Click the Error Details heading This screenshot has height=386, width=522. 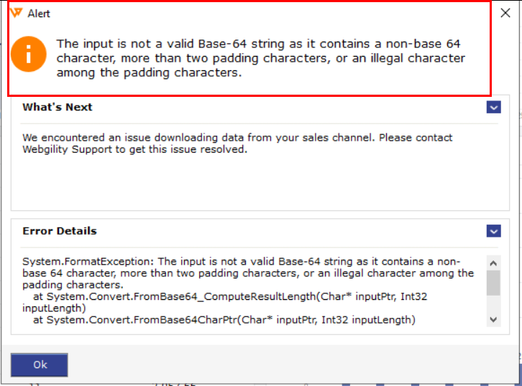60,231
